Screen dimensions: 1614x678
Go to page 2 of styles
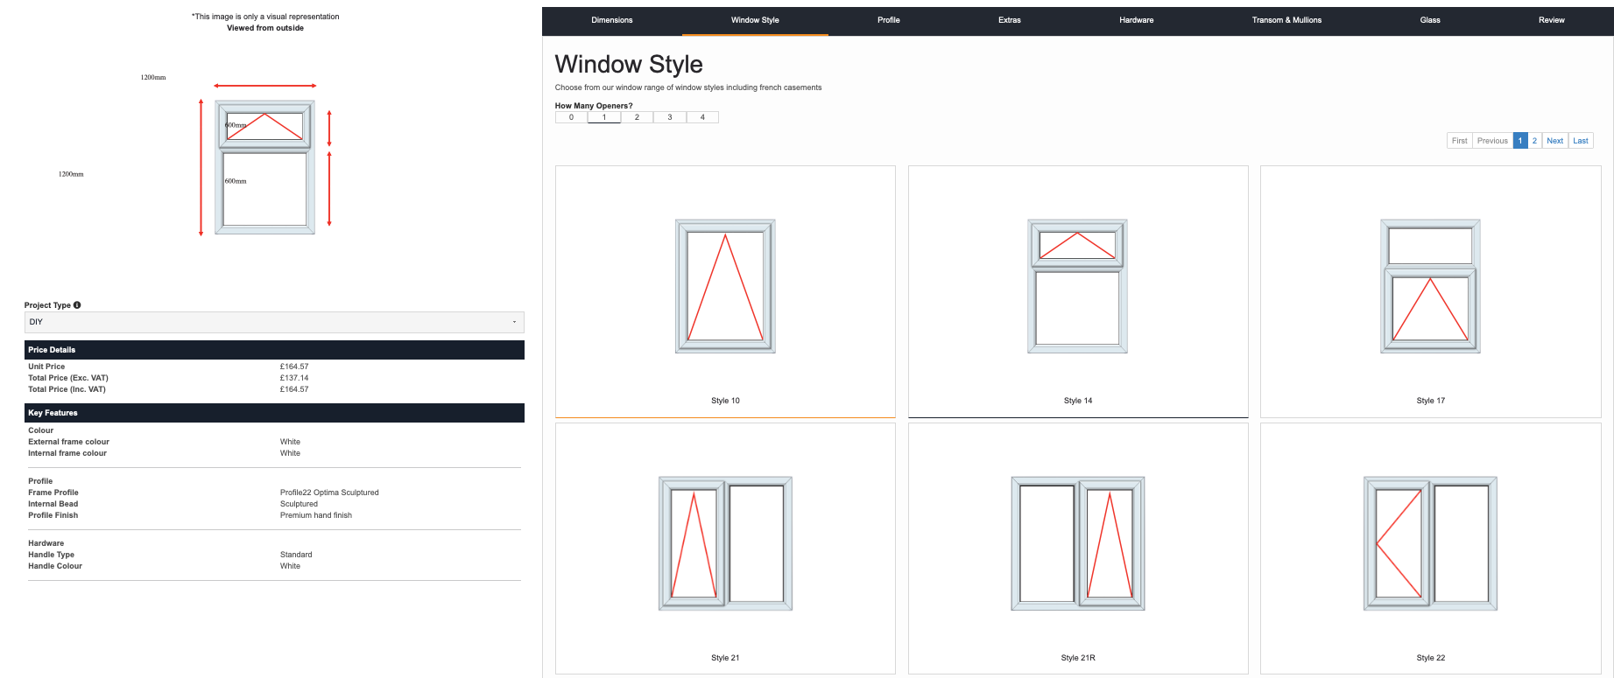click(x=1534, y=141)
